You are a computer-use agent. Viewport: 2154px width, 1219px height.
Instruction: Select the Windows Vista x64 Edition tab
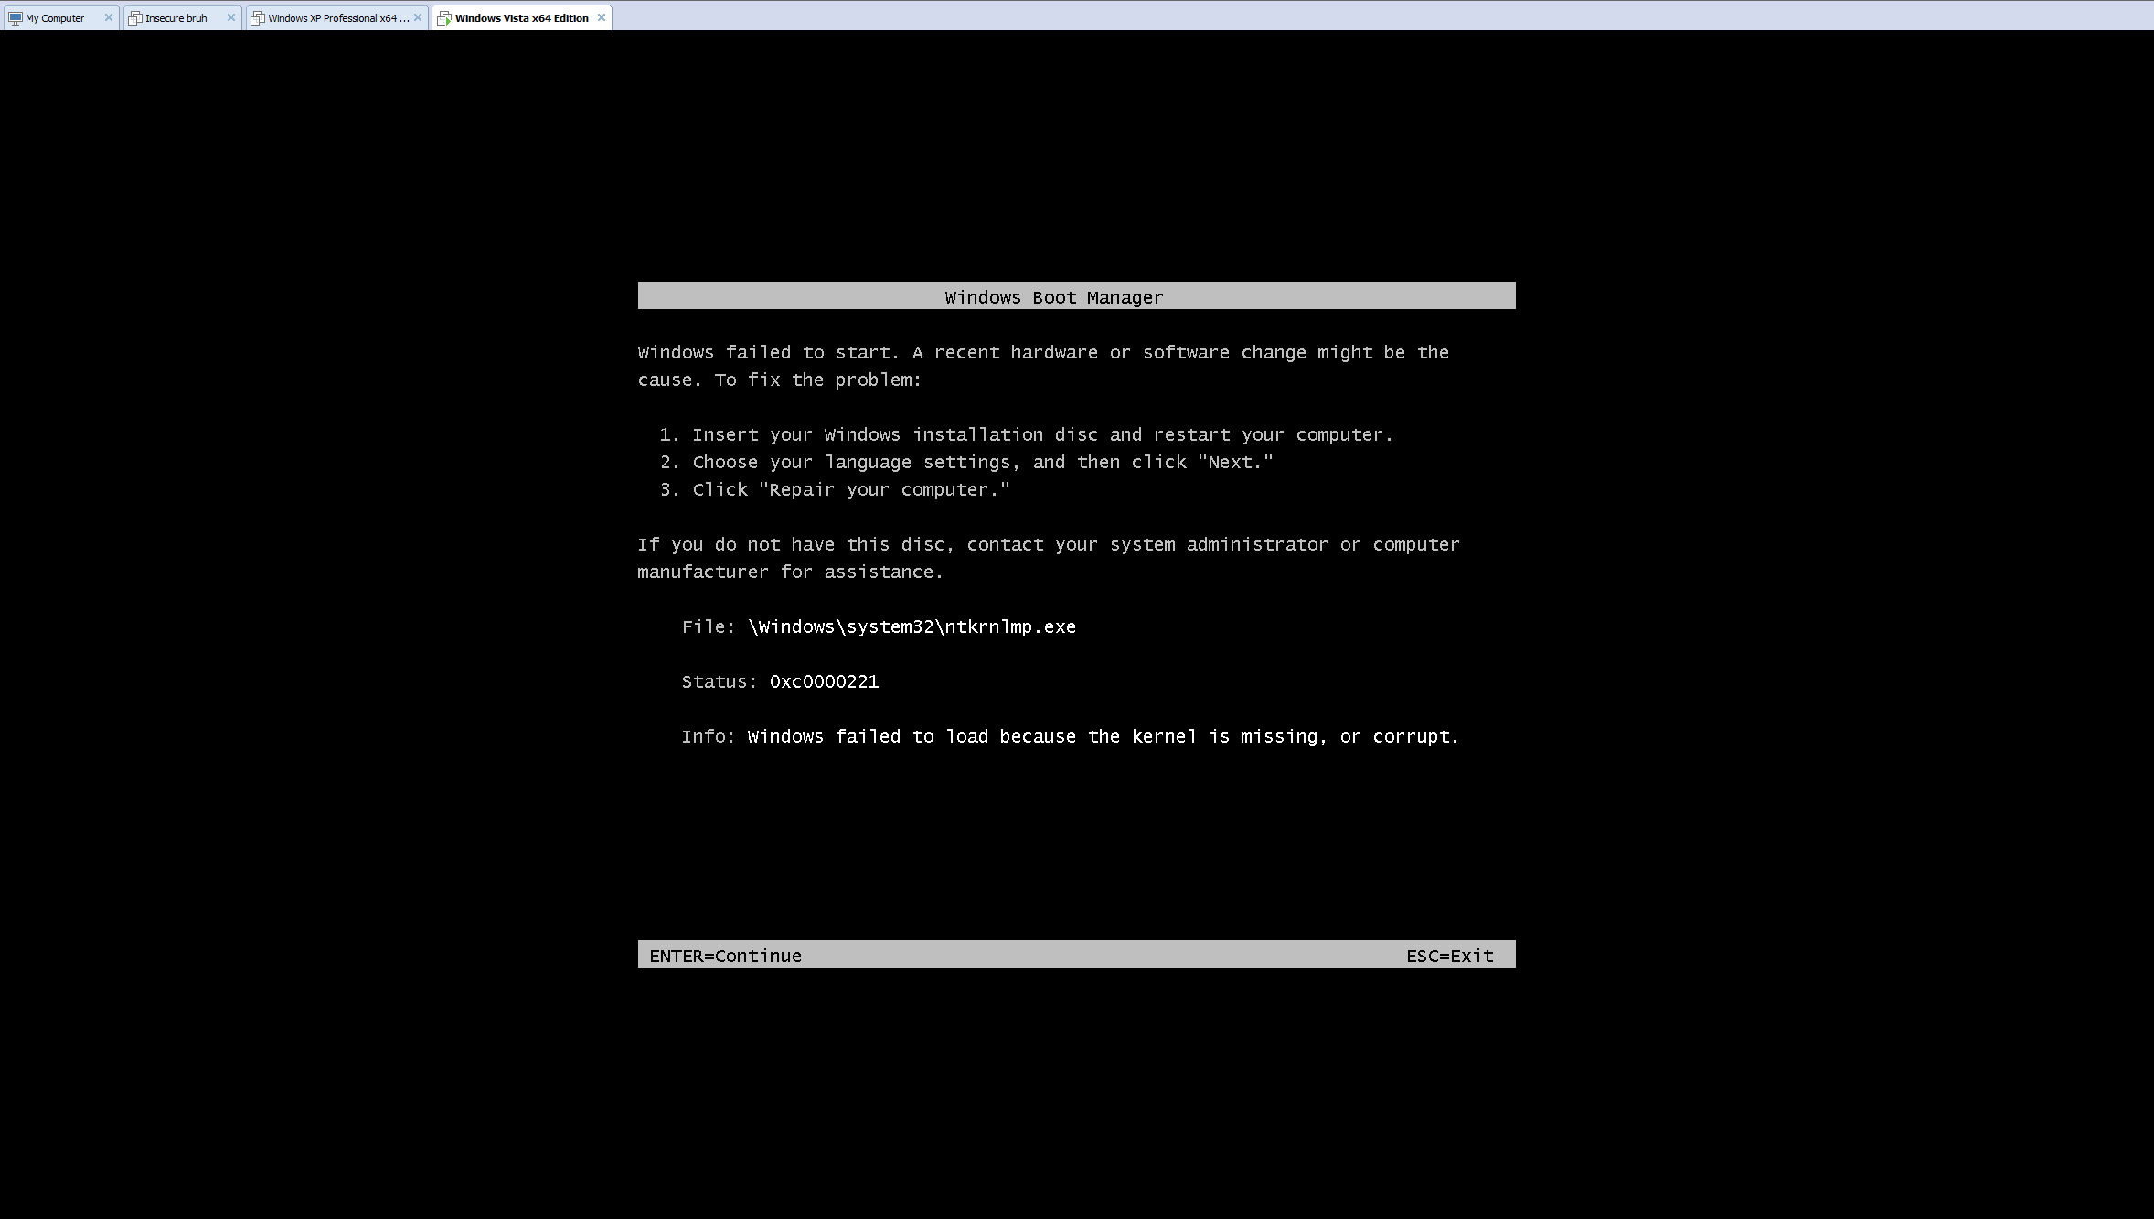coord(521,17)
